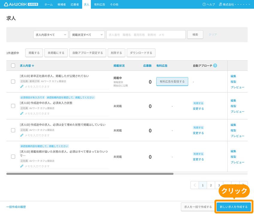Screen dimensions: 254x214
Task: Click 変更する for 必須未入力状態 row
Action: [x=198, y=108]
